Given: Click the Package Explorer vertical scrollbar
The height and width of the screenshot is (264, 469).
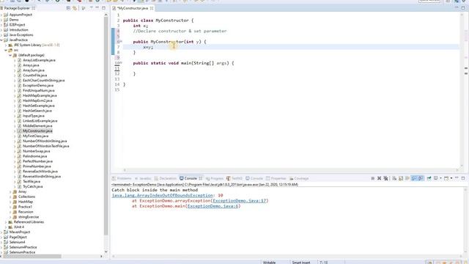Looking at the screenshot, I should [106, 125].
